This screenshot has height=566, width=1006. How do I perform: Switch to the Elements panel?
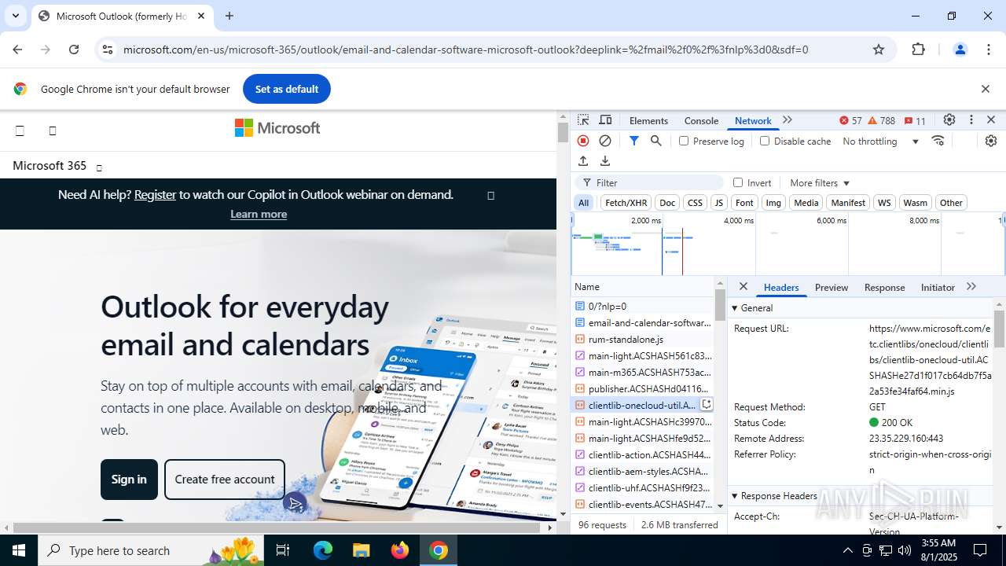tap(648, 120)
